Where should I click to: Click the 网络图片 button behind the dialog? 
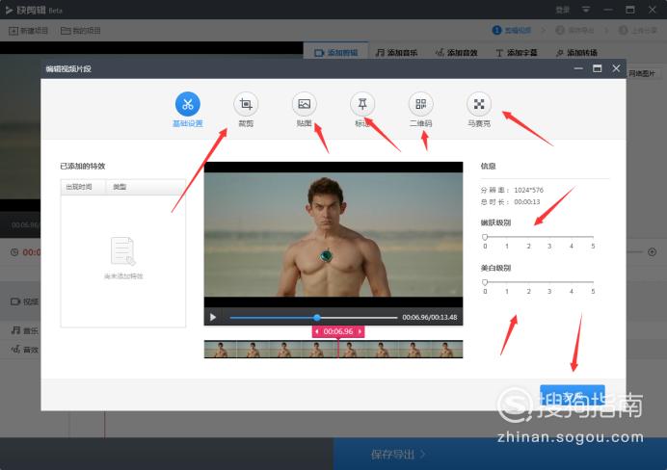tap(642, 73)
